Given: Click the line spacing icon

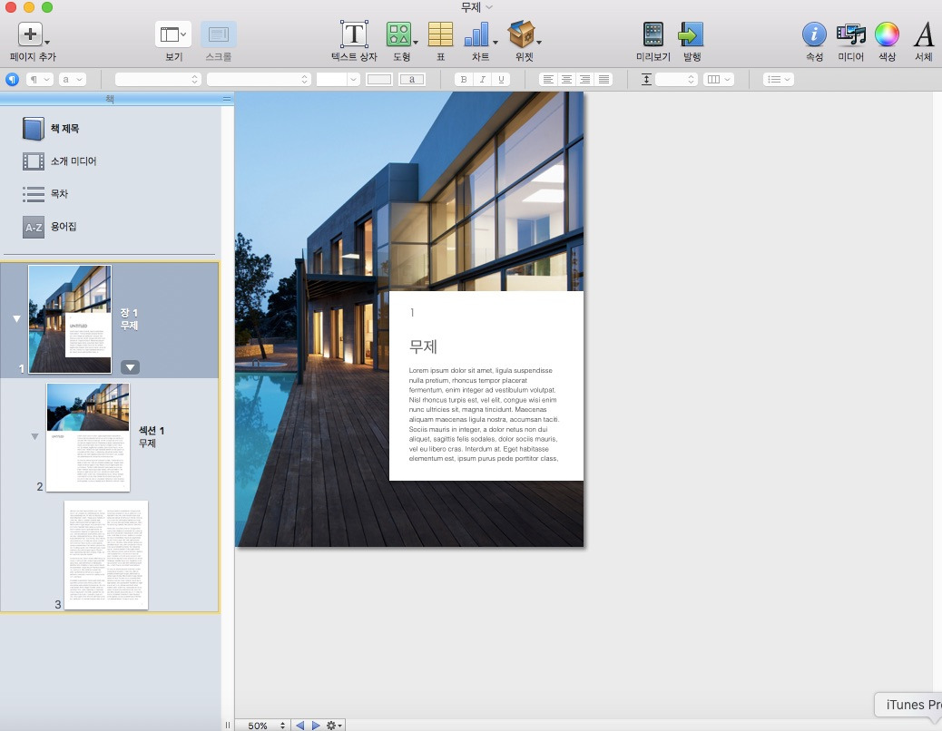Looking at the screenshot, I should coord(646,79).
